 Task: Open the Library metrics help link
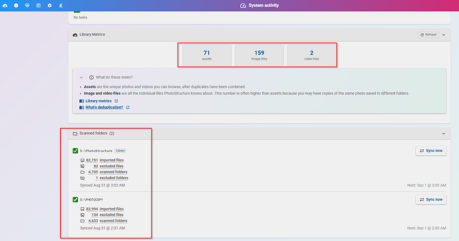tap(98, 101)
